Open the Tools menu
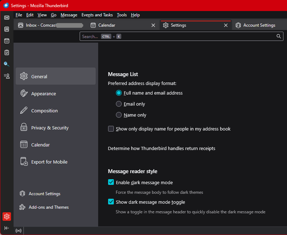This screenshot has height=235, width=287. coord(122,15)
